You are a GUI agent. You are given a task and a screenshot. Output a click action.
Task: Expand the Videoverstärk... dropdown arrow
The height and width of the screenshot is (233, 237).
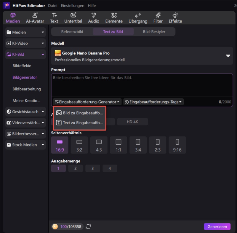pyautogui.click(x=43, y=123)
